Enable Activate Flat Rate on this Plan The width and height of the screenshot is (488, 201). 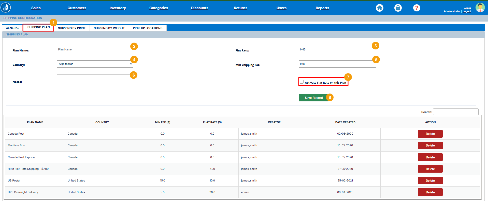pyautogui.click(x=302, y=82)
